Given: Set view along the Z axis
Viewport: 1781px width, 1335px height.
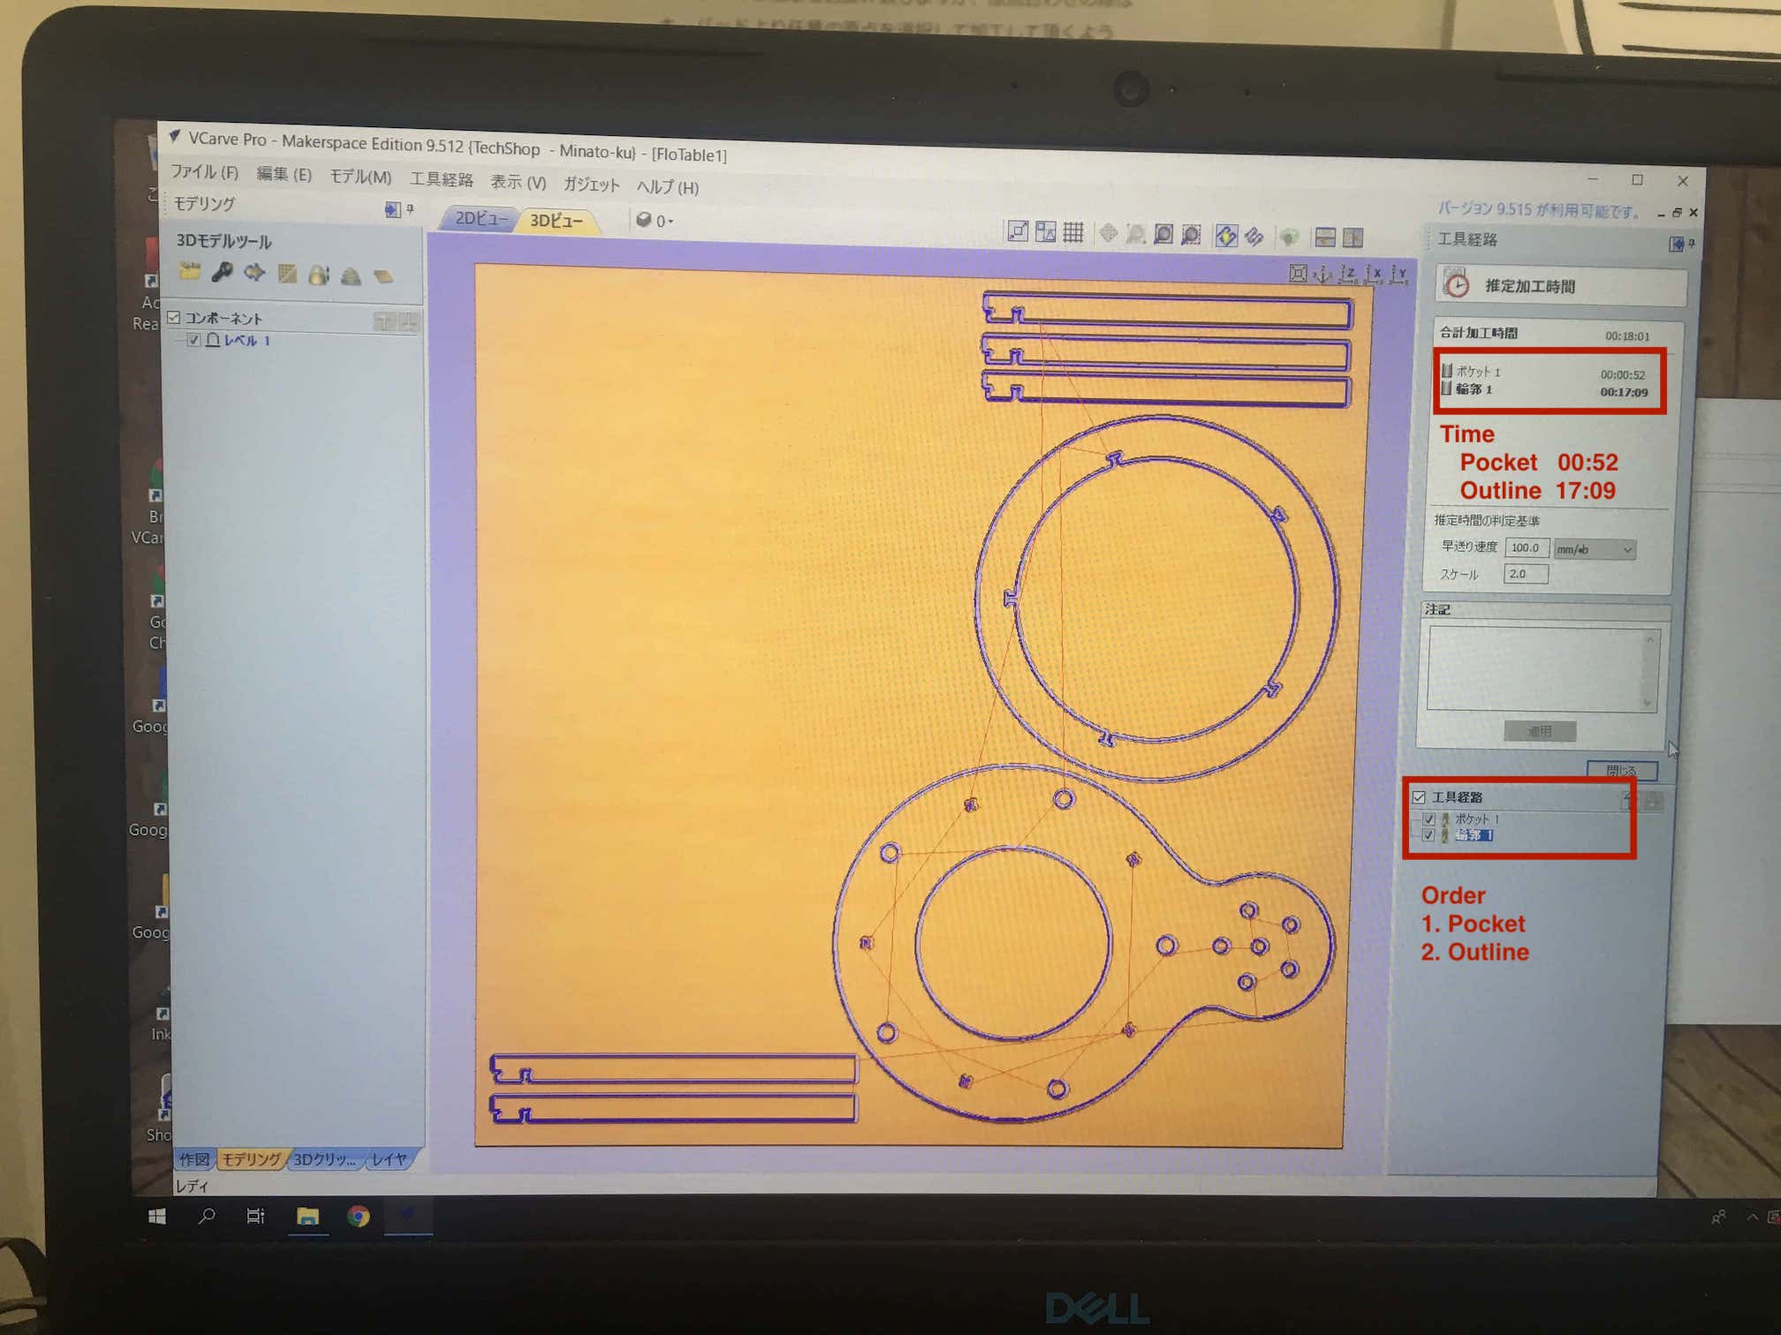Looking at the screenshot, I should point(1348,275).
